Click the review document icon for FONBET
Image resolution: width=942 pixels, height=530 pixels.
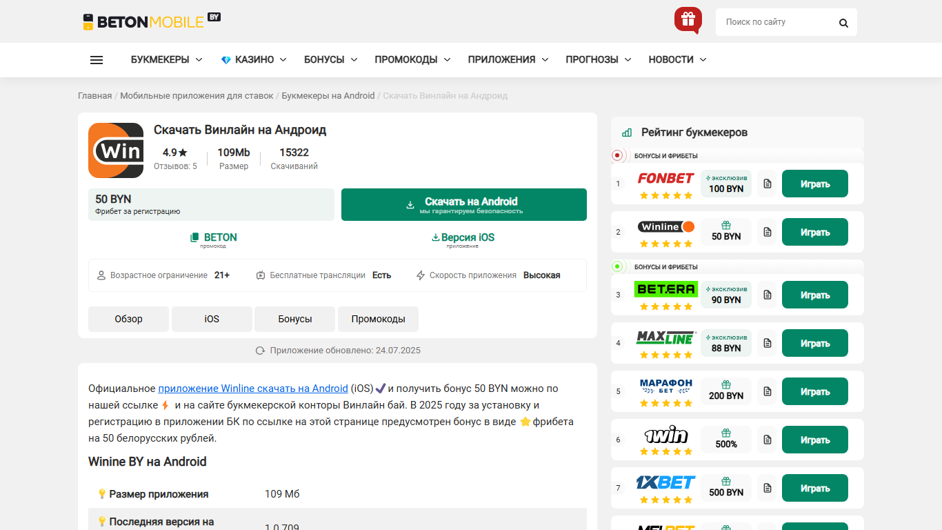(x=767, y=184)
